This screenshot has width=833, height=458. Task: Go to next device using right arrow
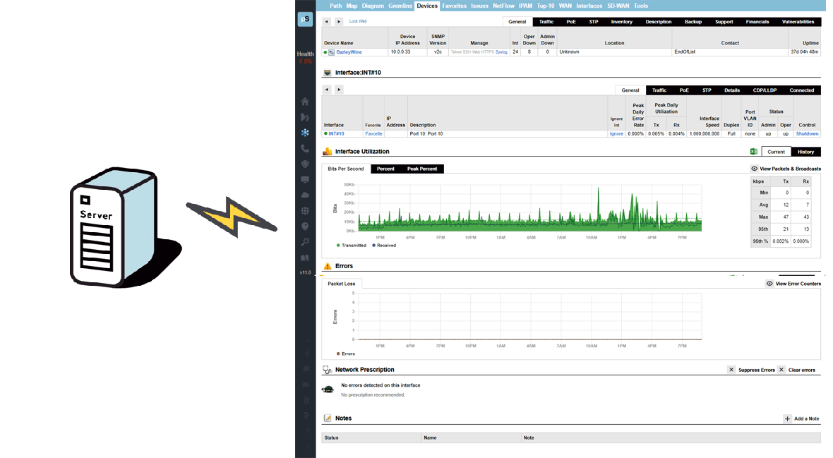coord(339,22)
